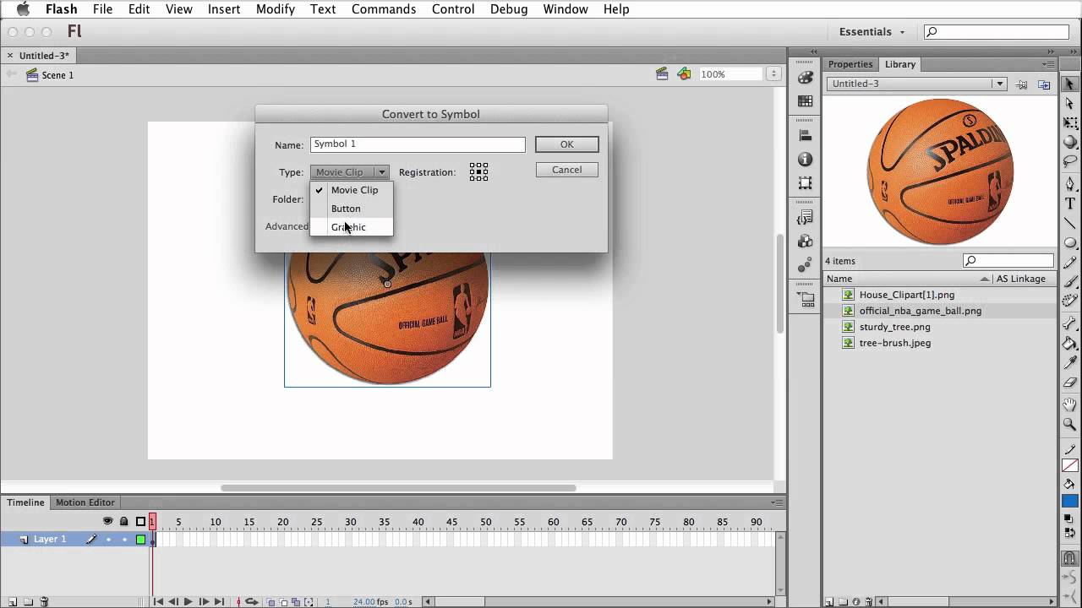Open the Transform panel icon
Image resolution: width=1082 pixels, height=608 pixels.
pyautogui.click(x=805, y=183)
